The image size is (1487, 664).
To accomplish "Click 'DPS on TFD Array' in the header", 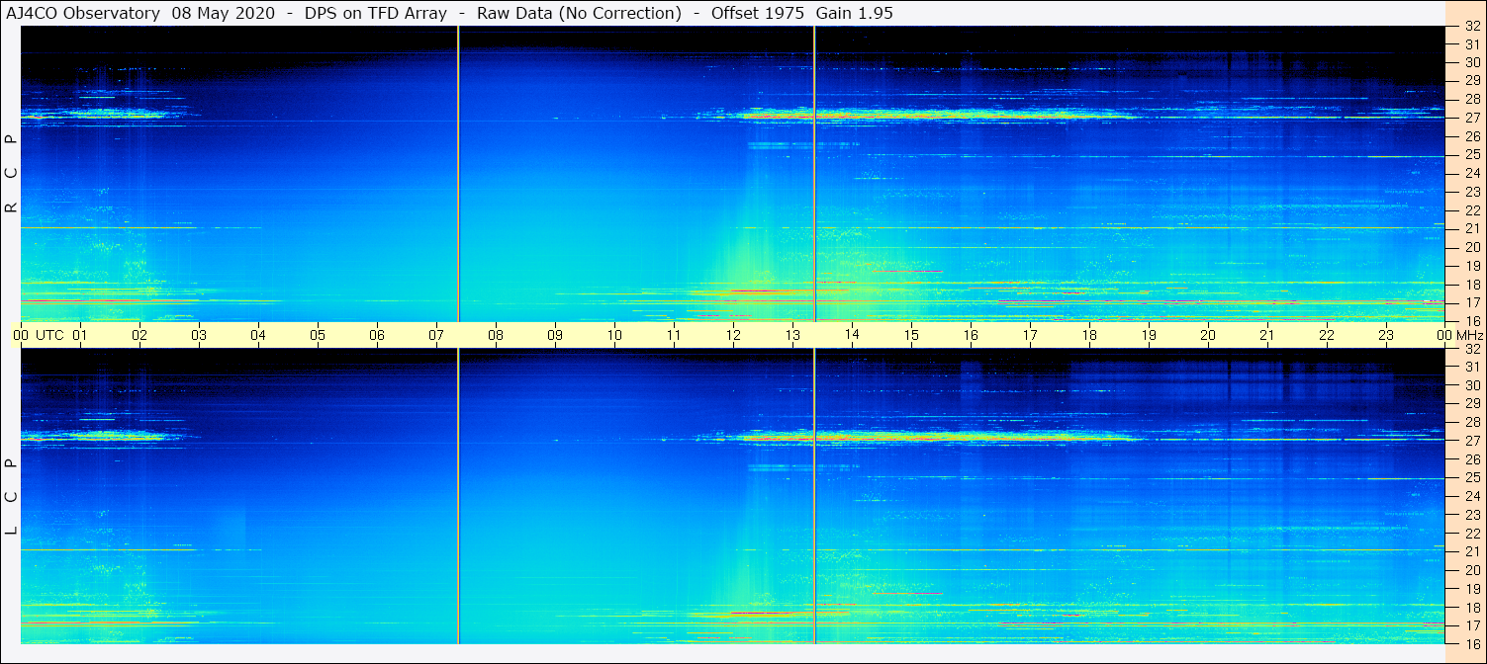I will pyautogui.click(x=375, y=13).
